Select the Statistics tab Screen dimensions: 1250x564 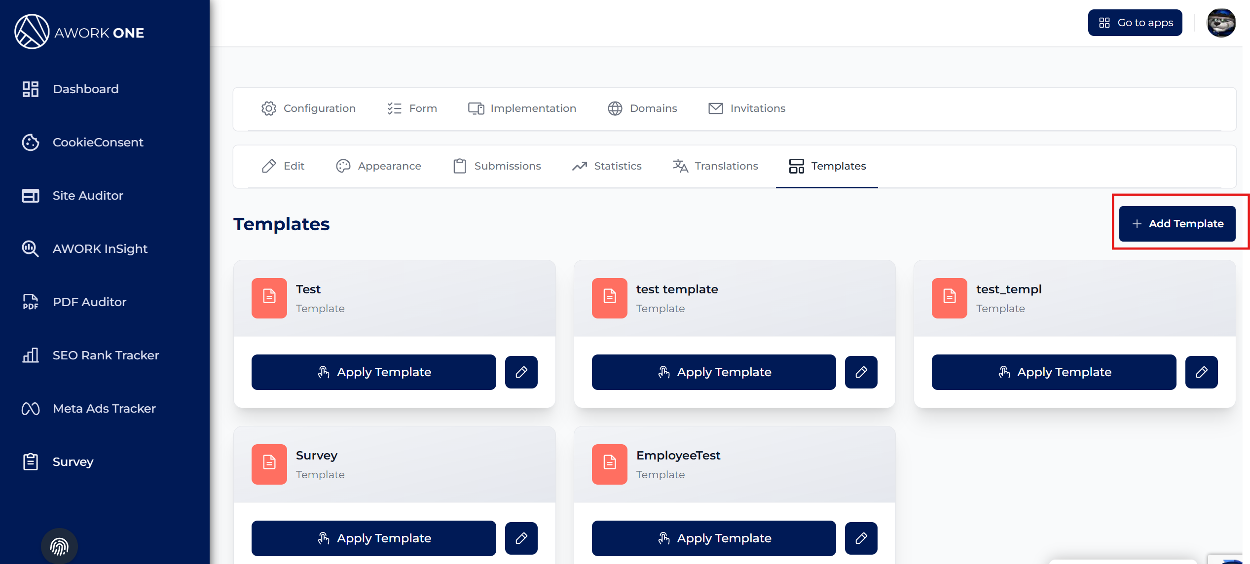click(x=607, y=166)
